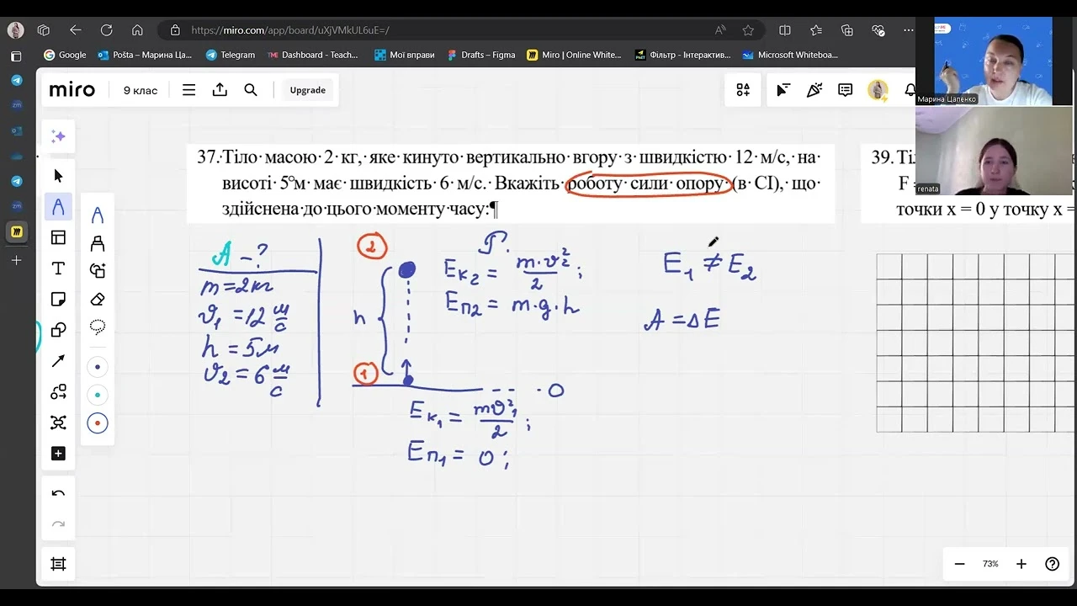Open the Templates tool in toolbar
Image resolution: width=1077 pixels, height=606 pixels.
click(x=58, y=237)
